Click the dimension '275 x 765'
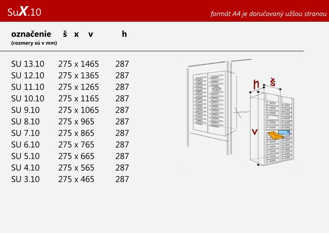Screen dimensions: 329x233 pyautogui.click(x=76, y=144)
